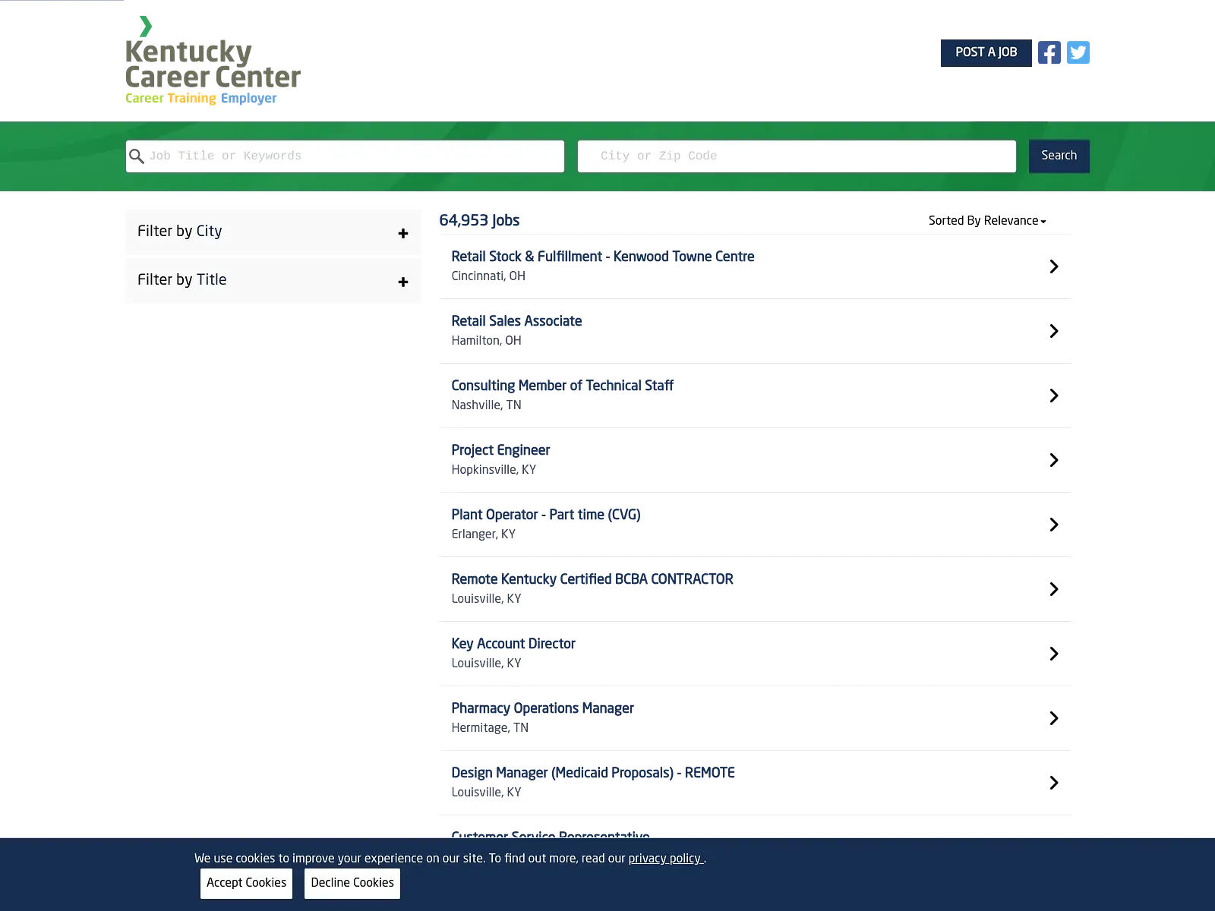Click the Hamilton, OH location text
This screenshot has width=1215, height=911.
(486, 340)
